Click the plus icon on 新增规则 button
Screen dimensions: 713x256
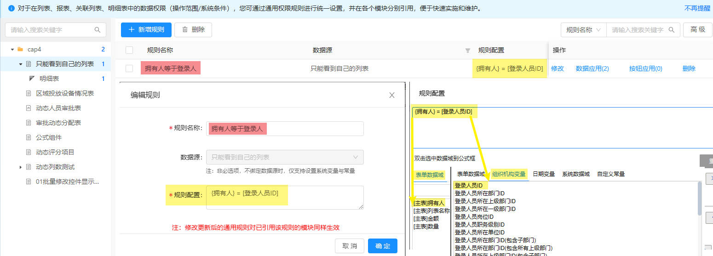pos(132,29)
